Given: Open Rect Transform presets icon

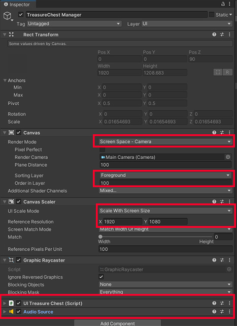Looking at the screenshot, I should pyautogui.click(x=222, y=35).
